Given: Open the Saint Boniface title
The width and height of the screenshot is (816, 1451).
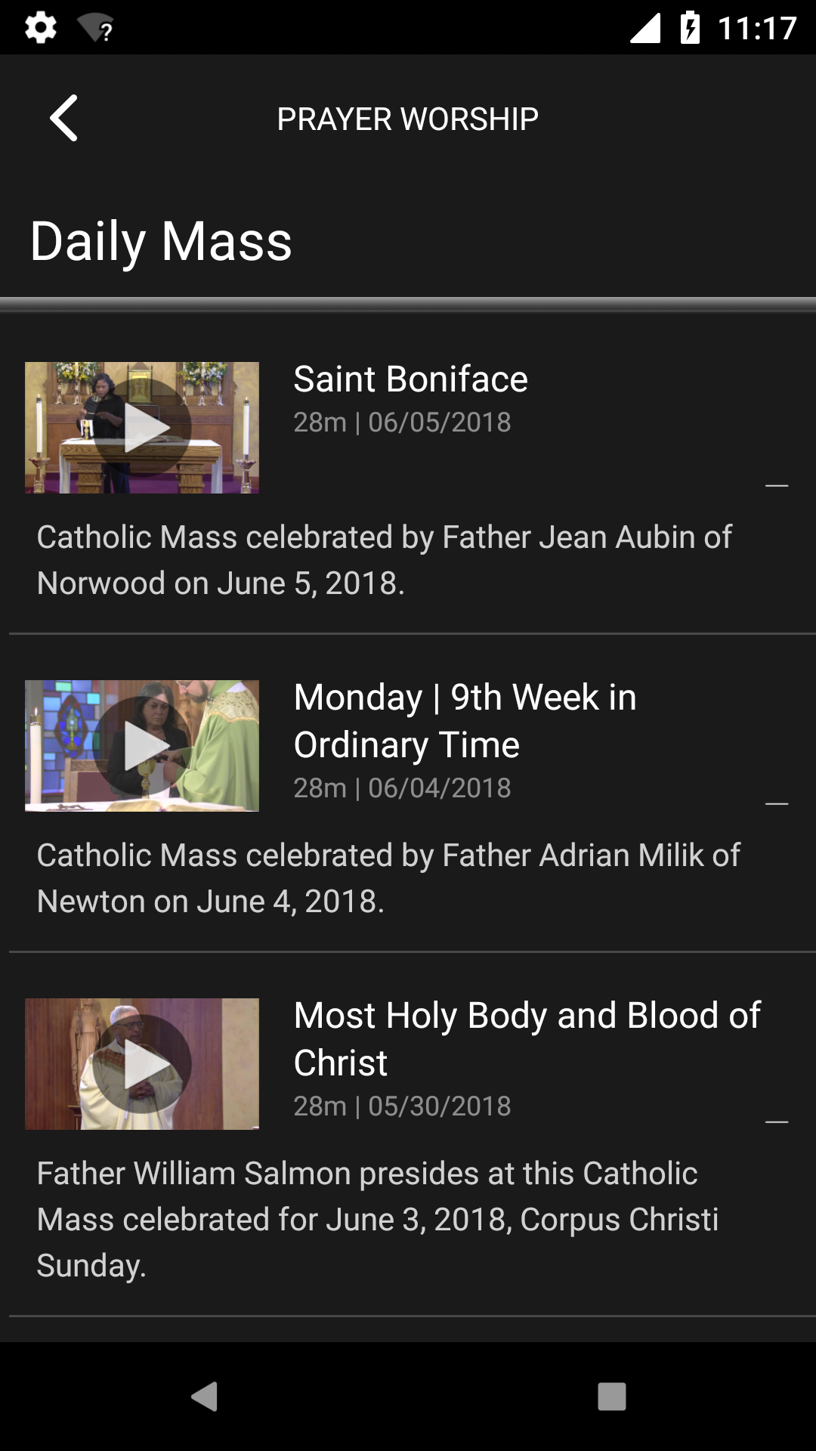Looking at the screenshot, I should tap(410, 379).
